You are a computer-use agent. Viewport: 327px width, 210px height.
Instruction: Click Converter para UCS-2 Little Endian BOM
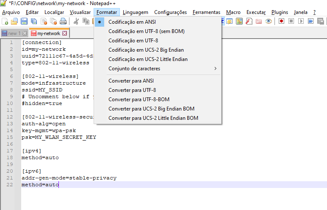[x=158, y=118]
